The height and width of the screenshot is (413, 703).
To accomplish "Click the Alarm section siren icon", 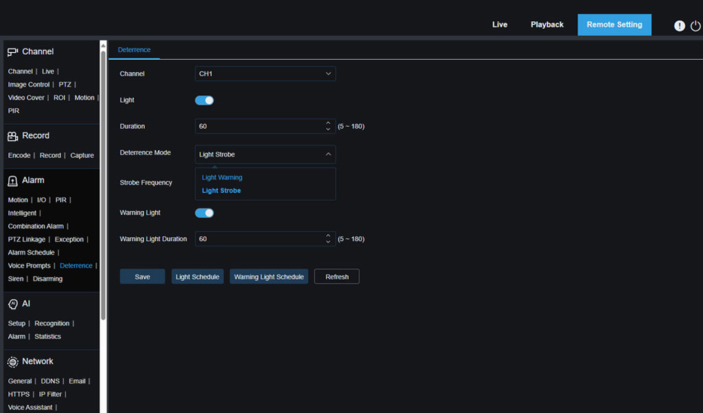I will [x=12, y=180].
